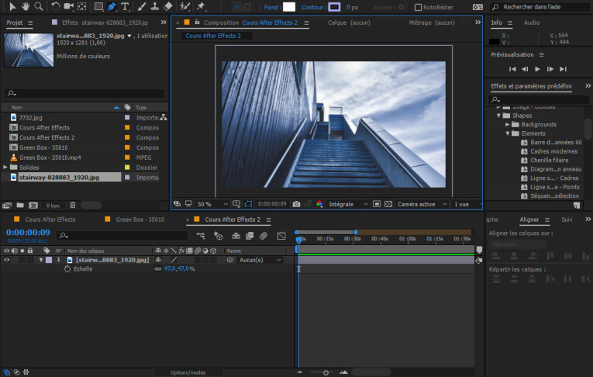Collapse stairway layer properties triangle
This screenshot has height=377, width=593.
pyautogui.click(x=41, y=260)
